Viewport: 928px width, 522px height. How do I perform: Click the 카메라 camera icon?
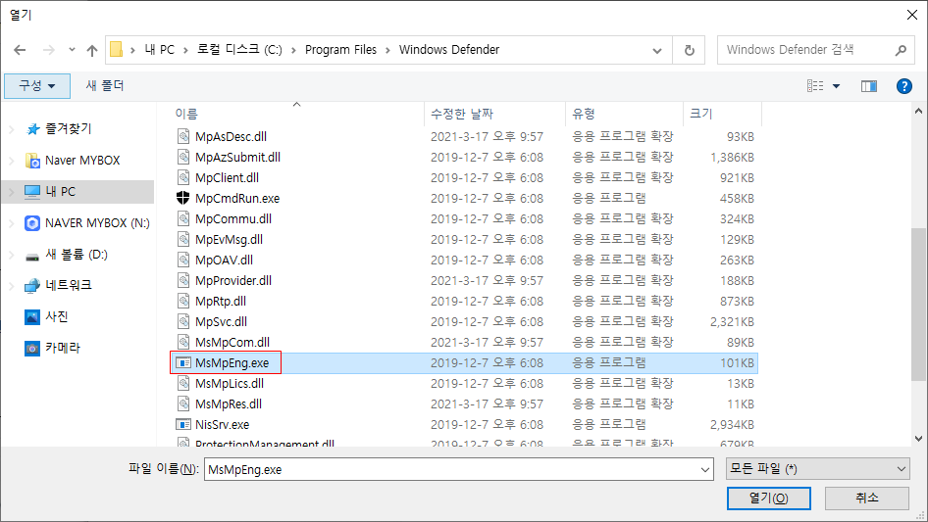[32, 349]
